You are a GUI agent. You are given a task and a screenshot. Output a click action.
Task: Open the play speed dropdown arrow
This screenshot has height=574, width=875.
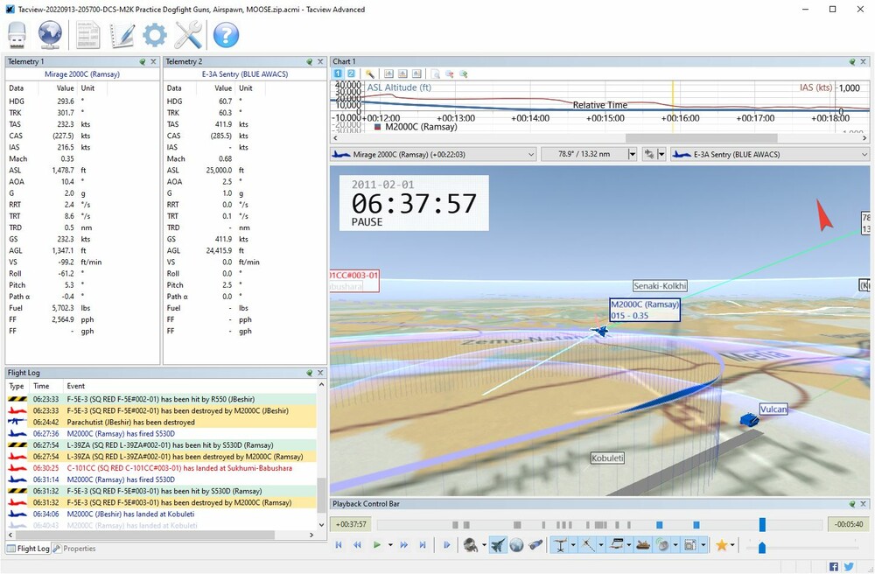[x=389, y=545]
